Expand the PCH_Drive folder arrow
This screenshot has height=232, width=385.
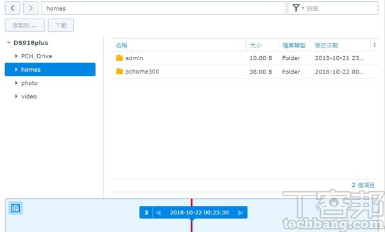[16, 56]
